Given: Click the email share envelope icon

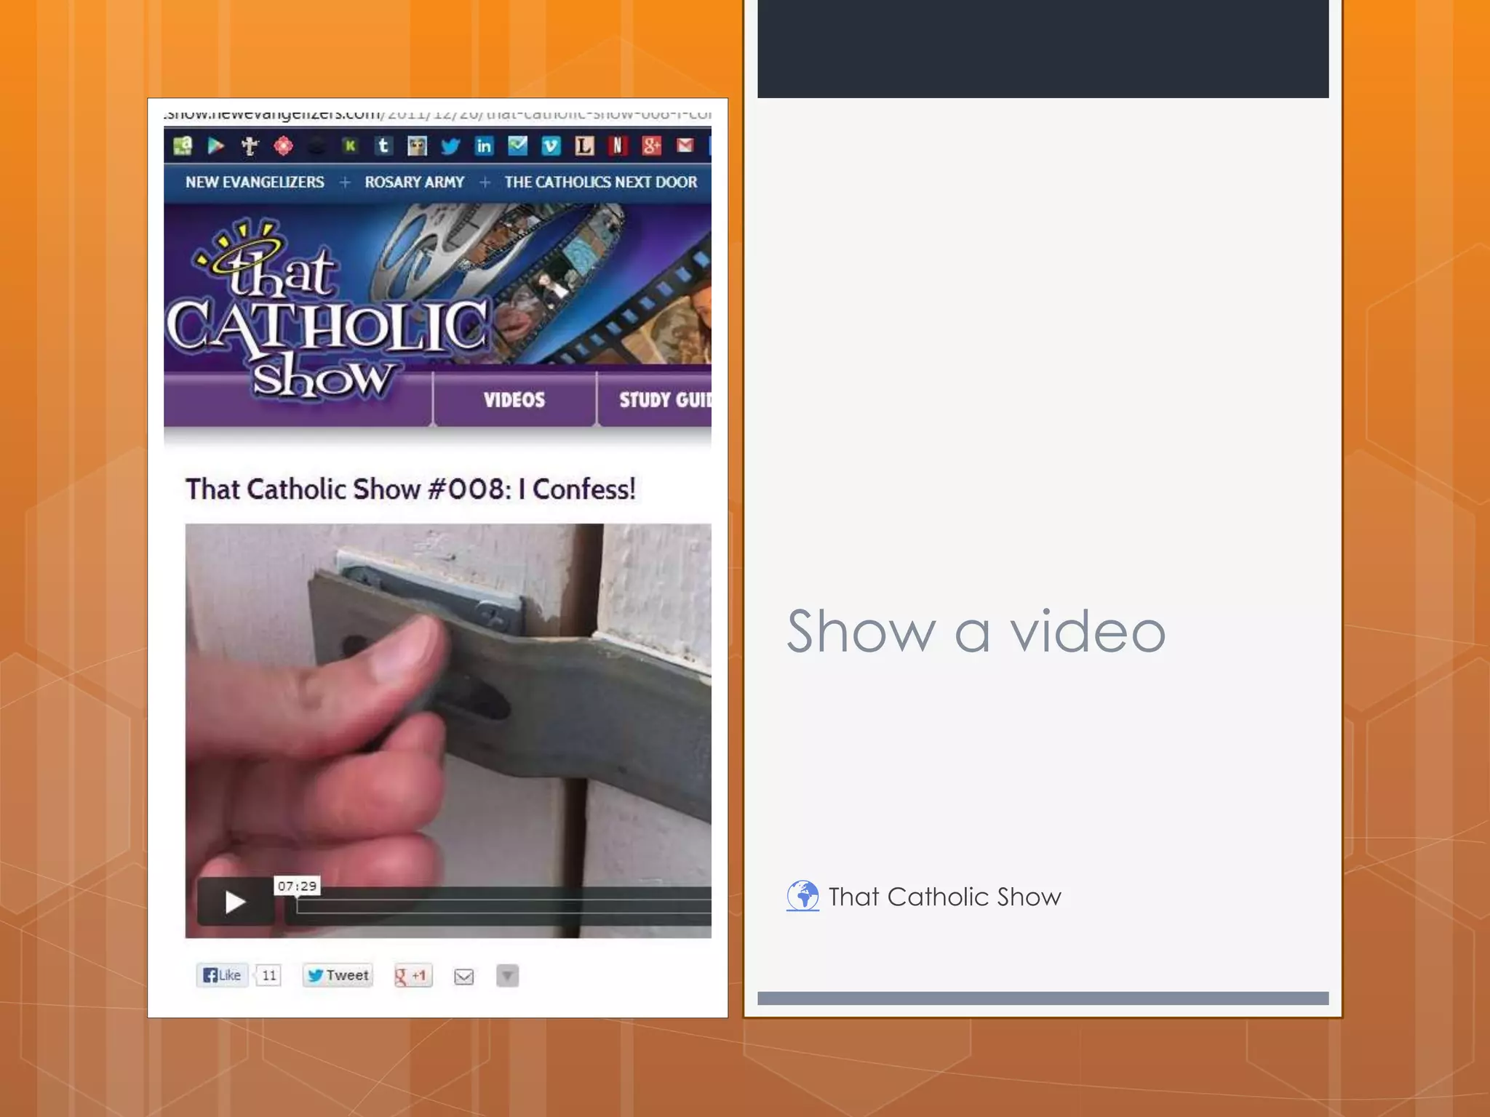Looking at the screenshot, I should point(464,977).
